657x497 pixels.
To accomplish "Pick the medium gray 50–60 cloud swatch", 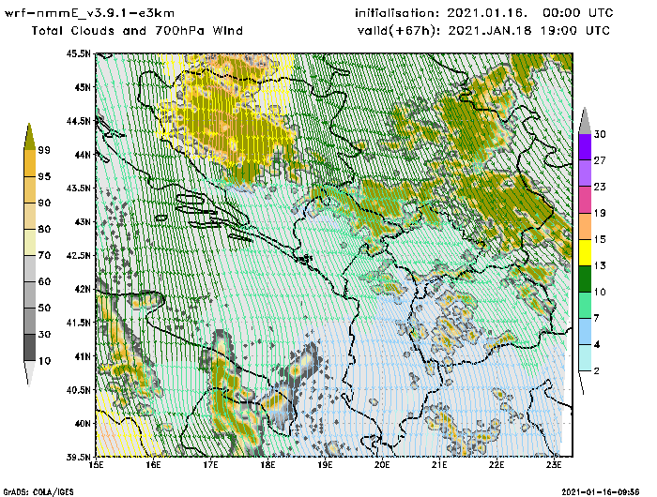I will coord(30,294).
